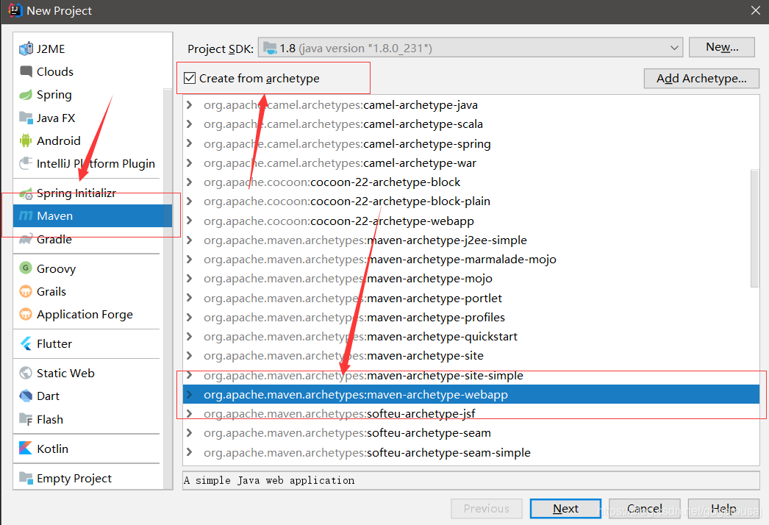Click the disabled Previous button

coord(487,509)
